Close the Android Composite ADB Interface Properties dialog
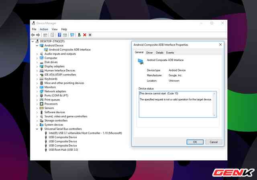The height and width of the screenshot is (180, 257). coord(220,45)
